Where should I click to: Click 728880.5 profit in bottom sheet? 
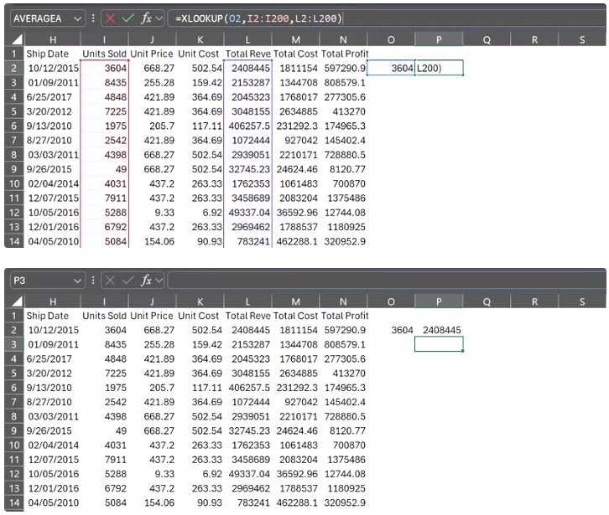345,416
